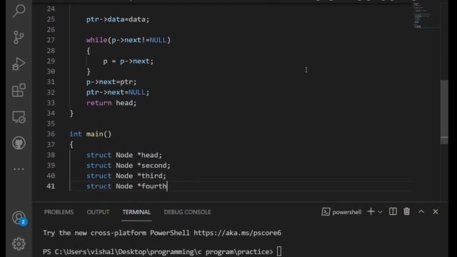Click 'ptr->next=NULL;' on line 32
Viewport: 457px width, 257px height.
[118, 92]
